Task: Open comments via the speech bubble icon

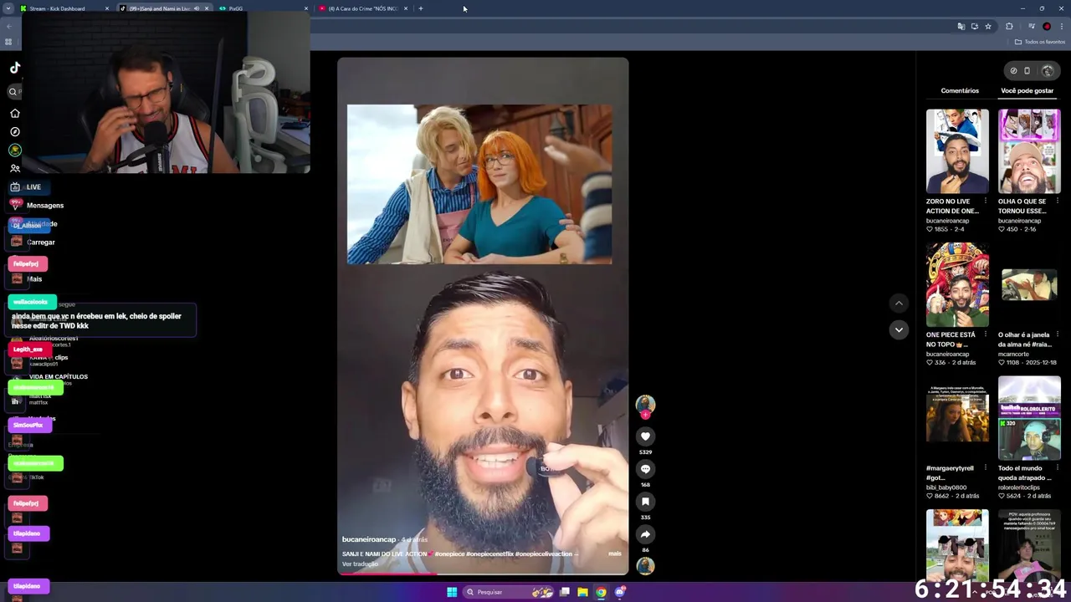Action: click(645, 469)
